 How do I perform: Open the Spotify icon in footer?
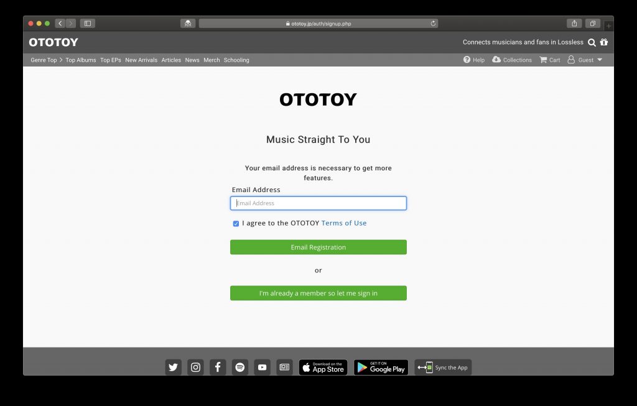[240, 367]
